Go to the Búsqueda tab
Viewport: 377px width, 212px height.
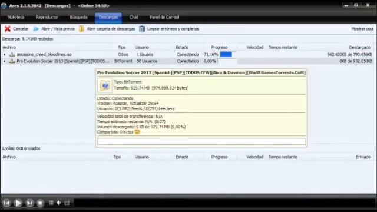tap(78, 17)
